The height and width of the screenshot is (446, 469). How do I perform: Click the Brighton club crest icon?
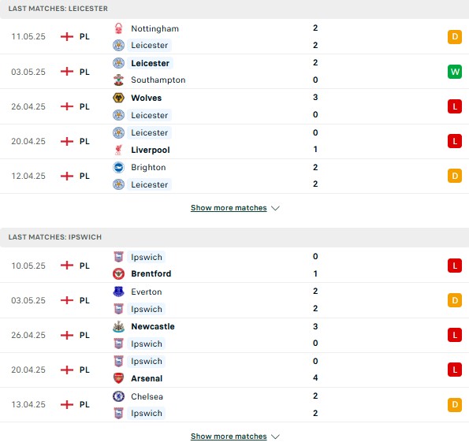118,167
